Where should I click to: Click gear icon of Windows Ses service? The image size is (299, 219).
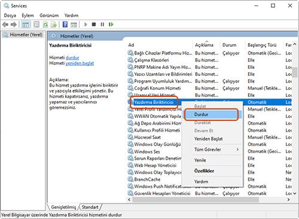point(130,151)
